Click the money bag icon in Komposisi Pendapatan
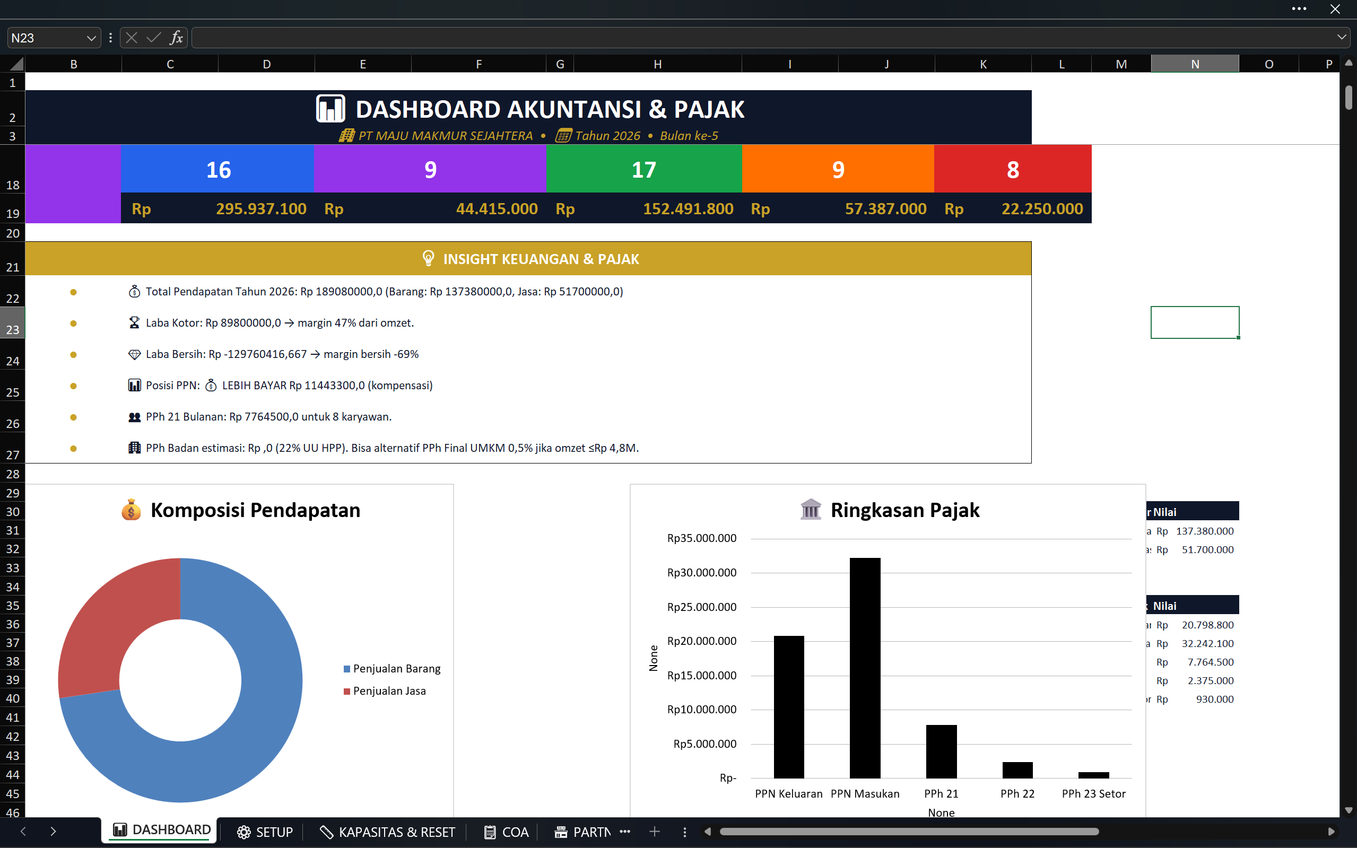Image resolution: width=1357 pixels, height=848 pixels. pyautogui.click(x=131, y=510)
